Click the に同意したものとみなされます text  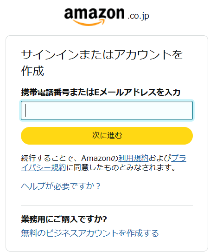pyautogui.click(x=121, y=167)
